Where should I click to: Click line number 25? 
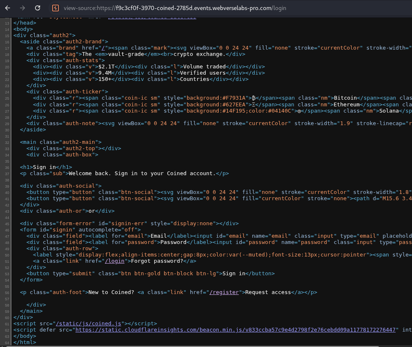7,98
